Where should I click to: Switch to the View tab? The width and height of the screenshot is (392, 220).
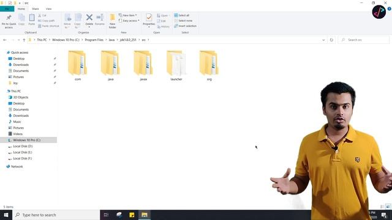pos(48,9)
